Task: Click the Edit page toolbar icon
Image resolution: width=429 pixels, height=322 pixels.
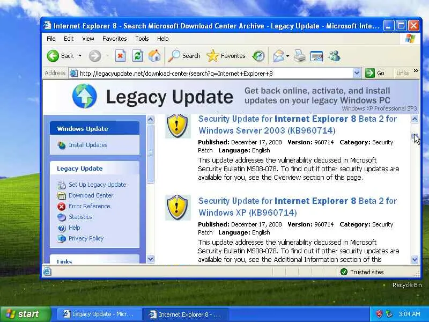Action: (x=316, y=56)
